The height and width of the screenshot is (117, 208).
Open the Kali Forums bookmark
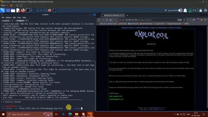click(x=133, y=24)
